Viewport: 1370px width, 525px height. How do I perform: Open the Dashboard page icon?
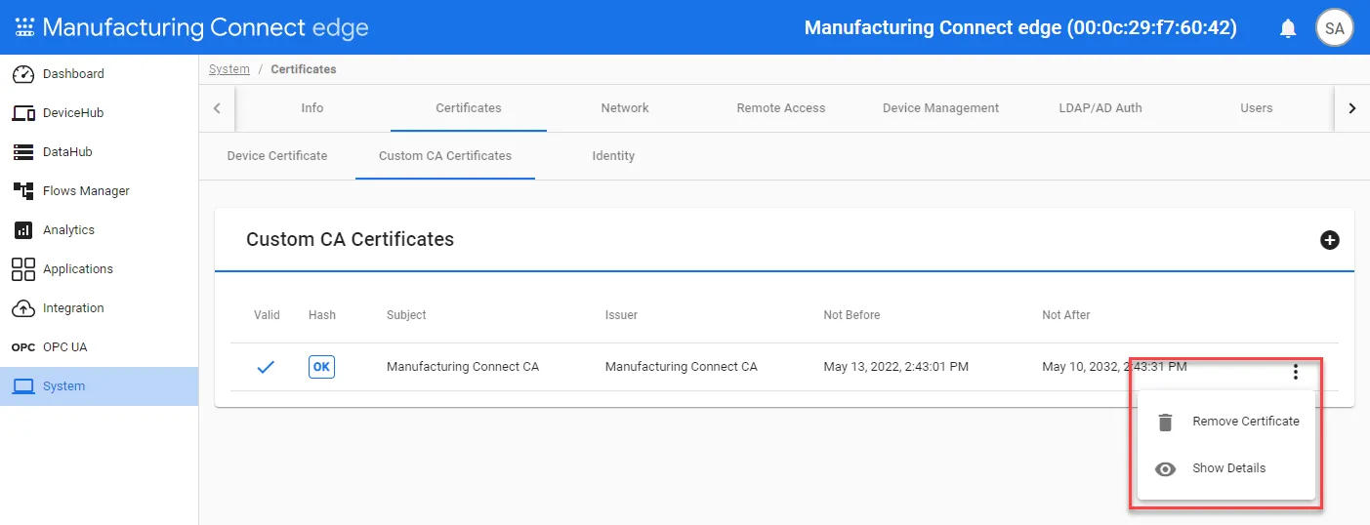pyautogui.click(x=23, y=74)
